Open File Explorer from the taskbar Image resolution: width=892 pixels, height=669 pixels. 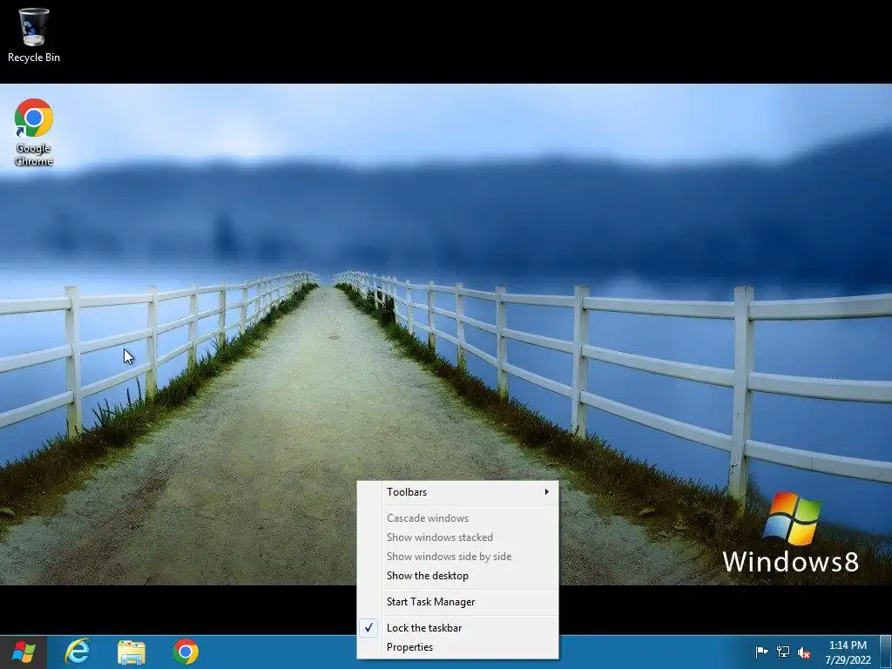pos(132,652)
